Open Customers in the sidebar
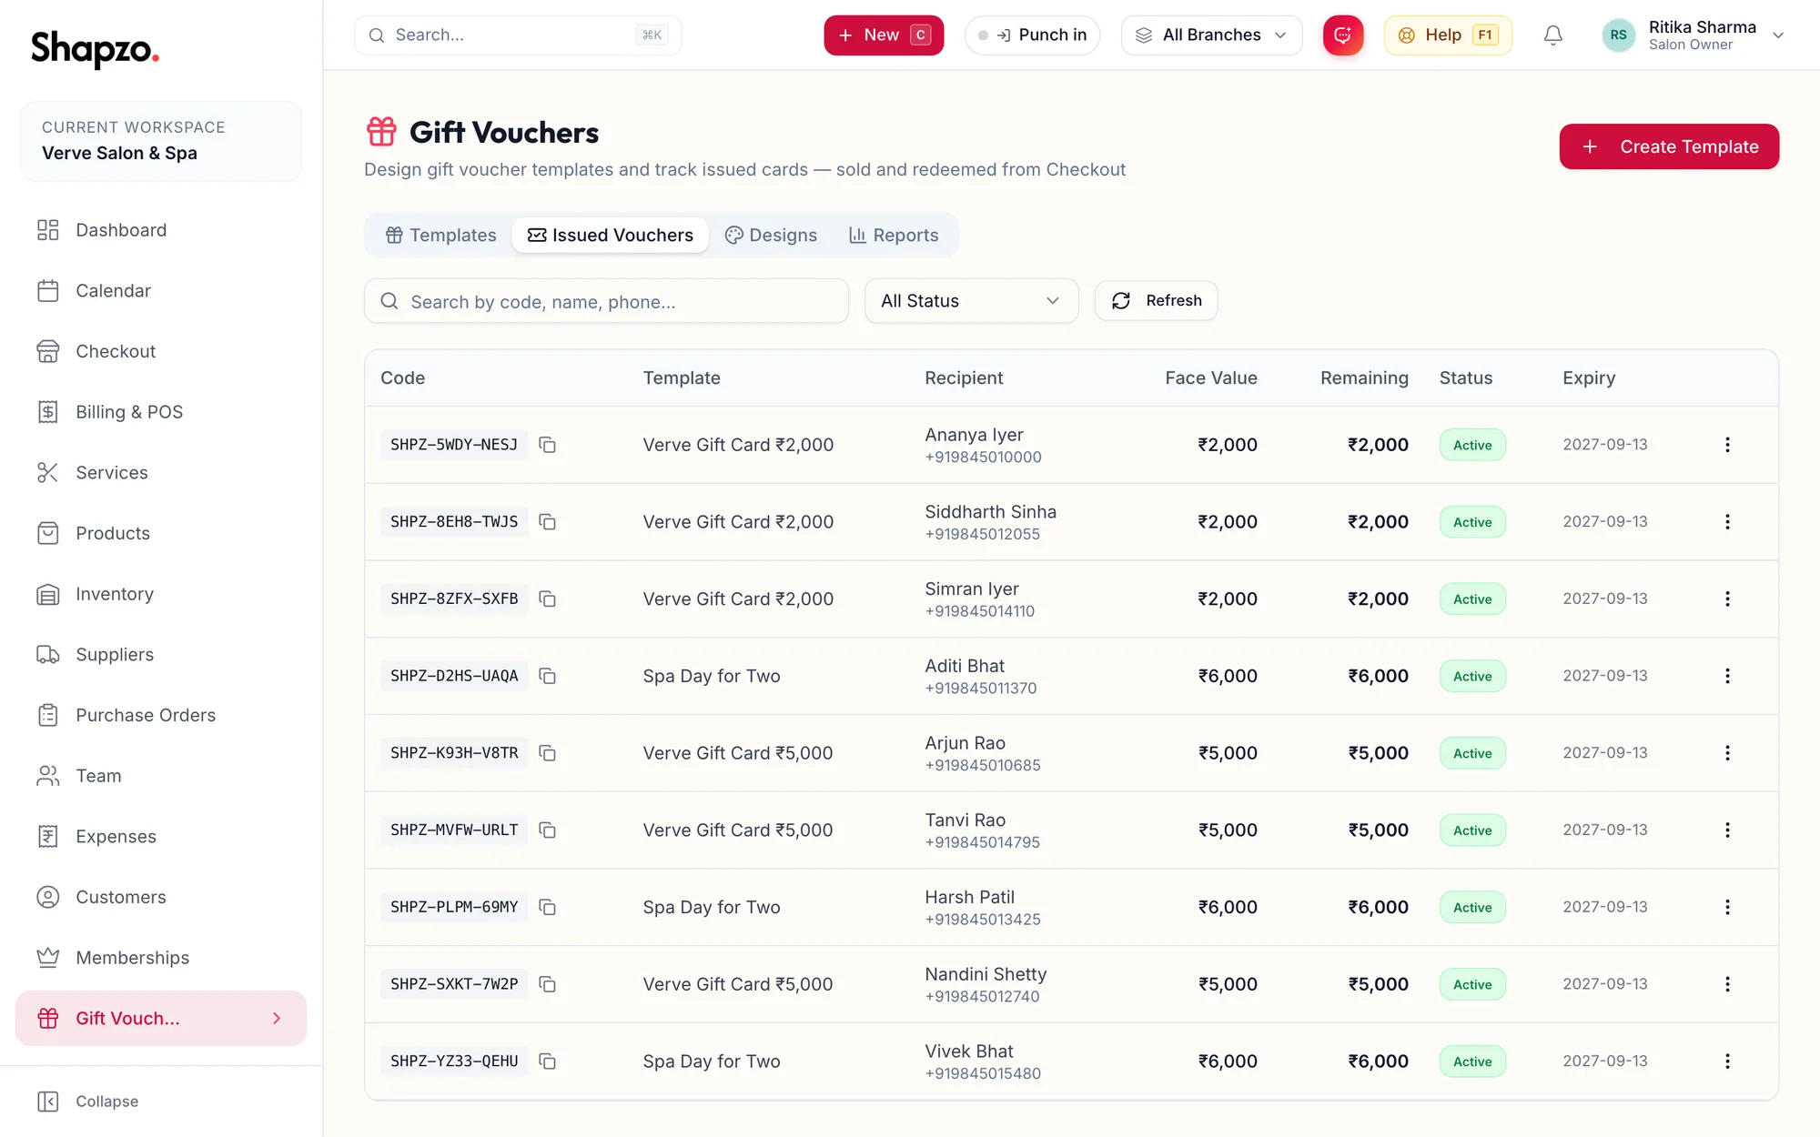The width and height of the screenshot is (1820, 1137). pos(161,898)
